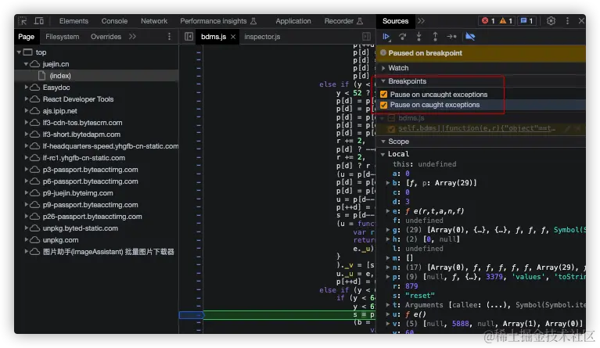
Task: Expand ajs.ipip.net domain
Action: pyautogui.click(x=26, y=111)
